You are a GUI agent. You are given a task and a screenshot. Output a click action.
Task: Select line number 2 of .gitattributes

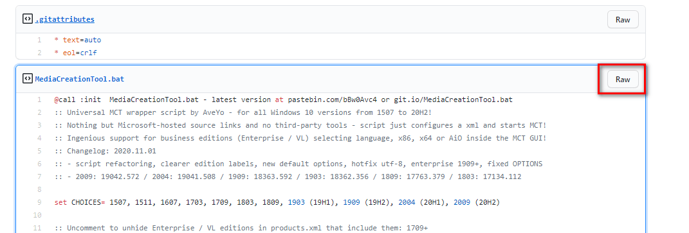pos(39,53)
